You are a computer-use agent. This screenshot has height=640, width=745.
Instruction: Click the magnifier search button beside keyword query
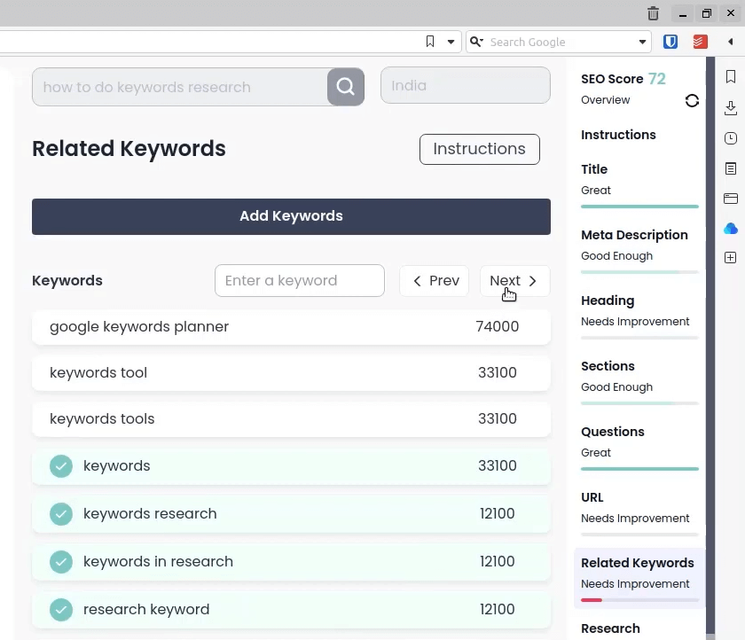pos(345,86)
